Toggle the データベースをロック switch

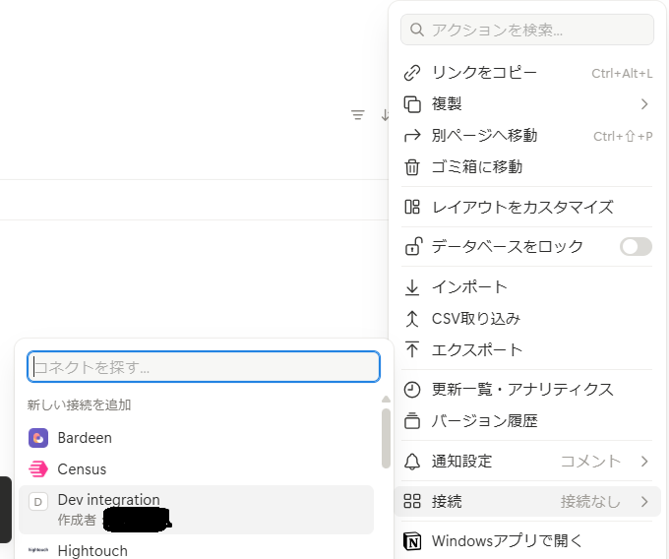tap(636, 247)
